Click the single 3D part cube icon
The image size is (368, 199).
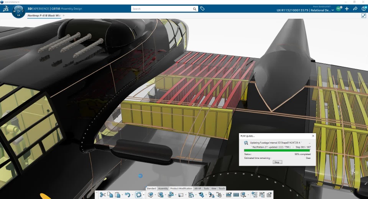(x=150, y=195)
